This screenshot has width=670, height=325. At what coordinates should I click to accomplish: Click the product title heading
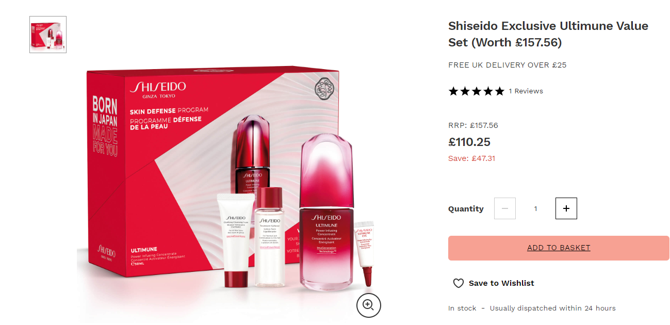point(548,34)
